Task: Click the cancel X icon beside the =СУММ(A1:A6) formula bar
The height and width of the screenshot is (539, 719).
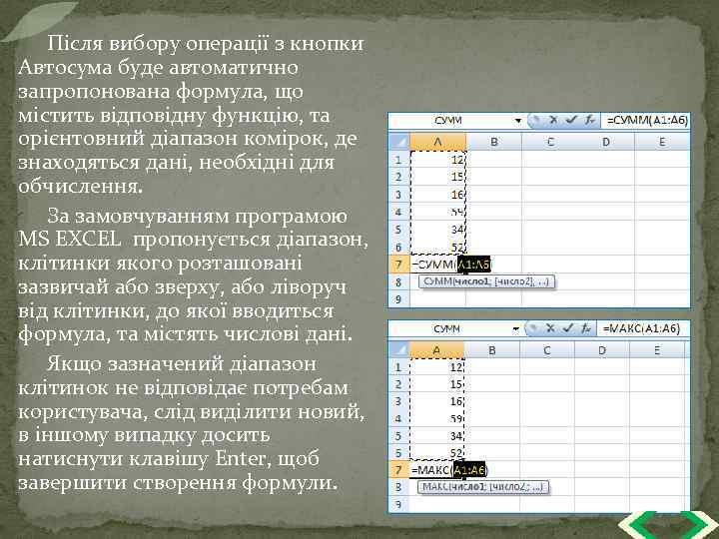Action: (x=553, y=120)
